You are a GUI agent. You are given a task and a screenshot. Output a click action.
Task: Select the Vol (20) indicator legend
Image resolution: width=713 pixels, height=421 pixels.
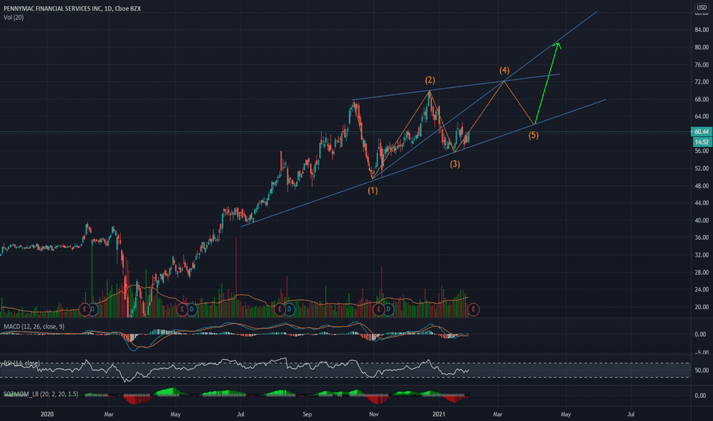14,18
